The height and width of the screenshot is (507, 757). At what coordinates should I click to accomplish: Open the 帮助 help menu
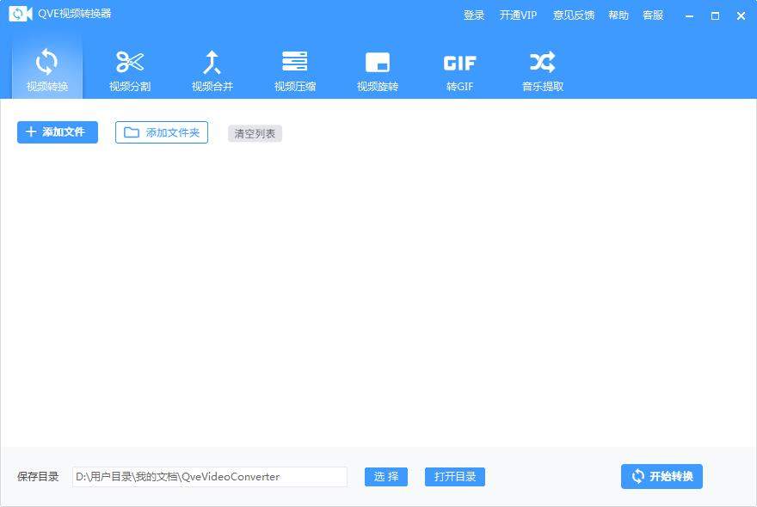[x=619, y=15]
